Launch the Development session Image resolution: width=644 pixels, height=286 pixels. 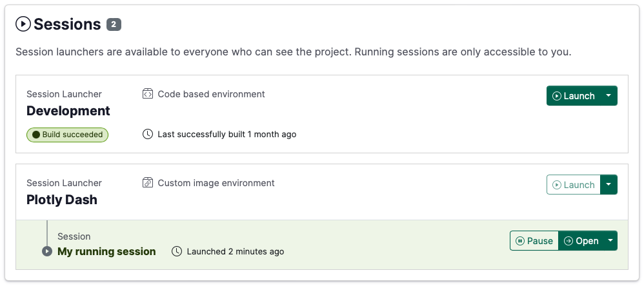(x=573, y=96)
